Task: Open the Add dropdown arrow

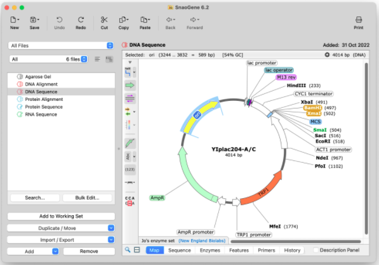Action: 55,252
